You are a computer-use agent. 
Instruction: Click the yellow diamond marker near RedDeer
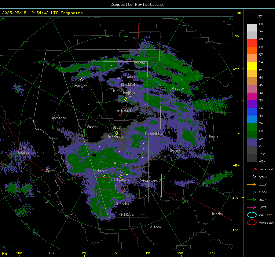point(126,99)
